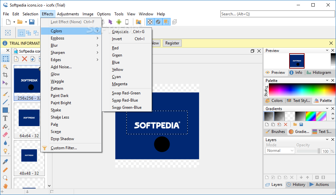
Task: Select the purple arrow cursor icon in toolbar
Action: 110,22
